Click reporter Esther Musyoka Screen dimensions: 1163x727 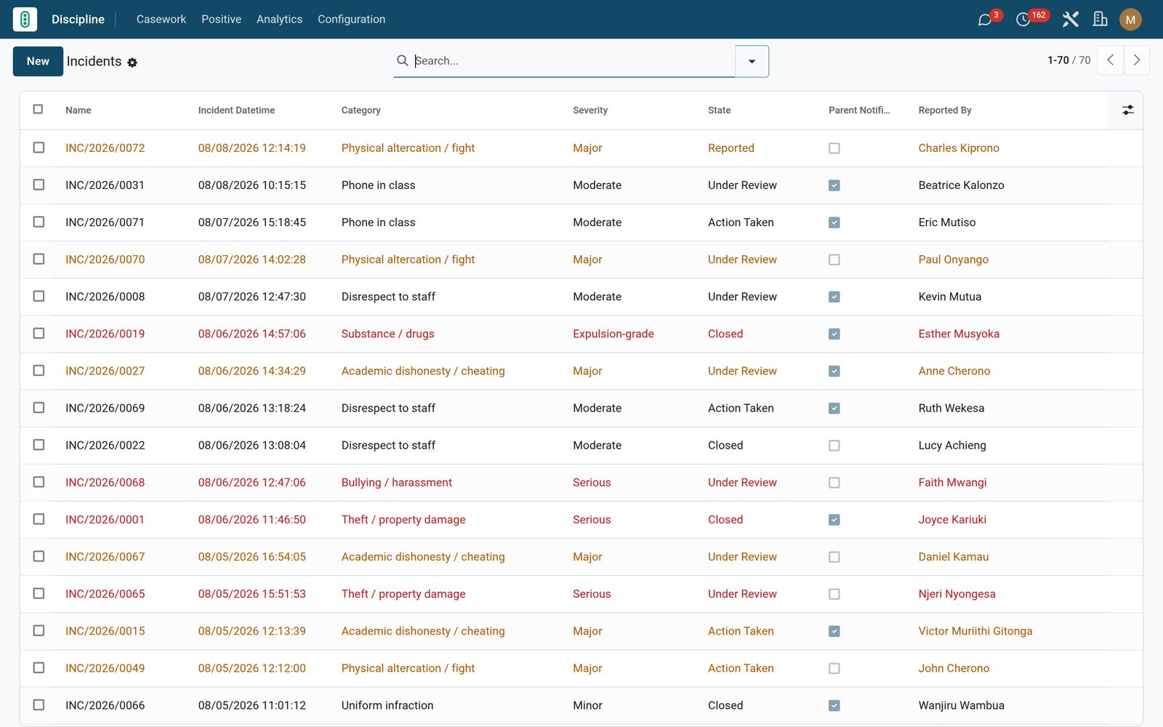coord(959,334)
